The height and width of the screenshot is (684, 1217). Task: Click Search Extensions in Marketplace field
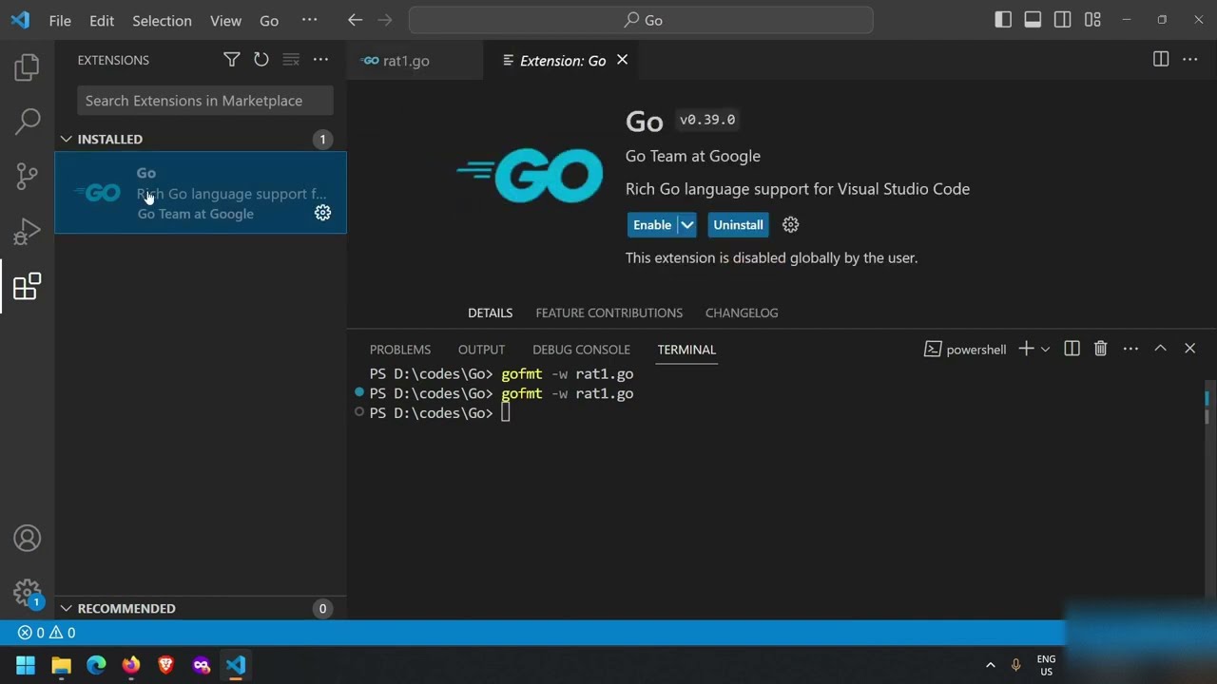tap(205, 101)
